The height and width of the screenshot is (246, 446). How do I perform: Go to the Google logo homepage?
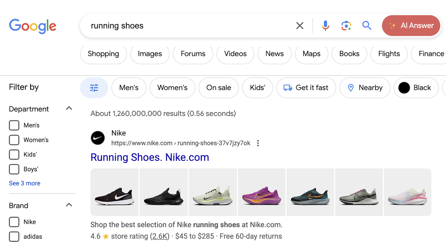(33, 26)
